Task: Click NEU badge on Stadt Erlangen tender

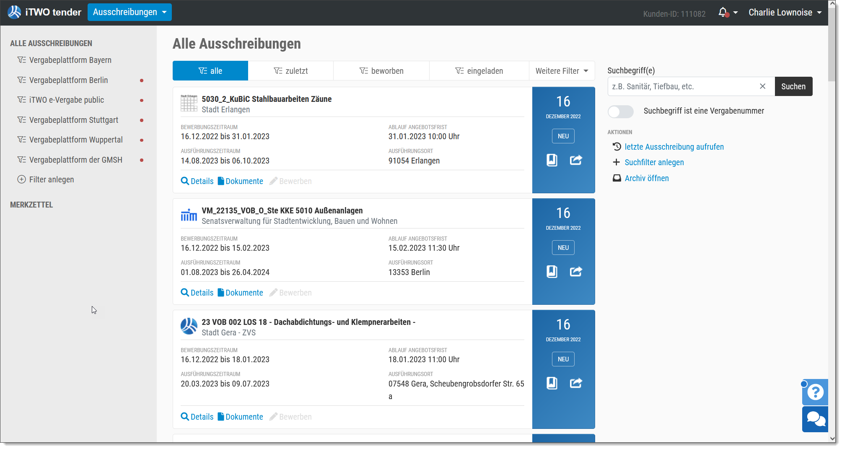Action: [563, 136]
